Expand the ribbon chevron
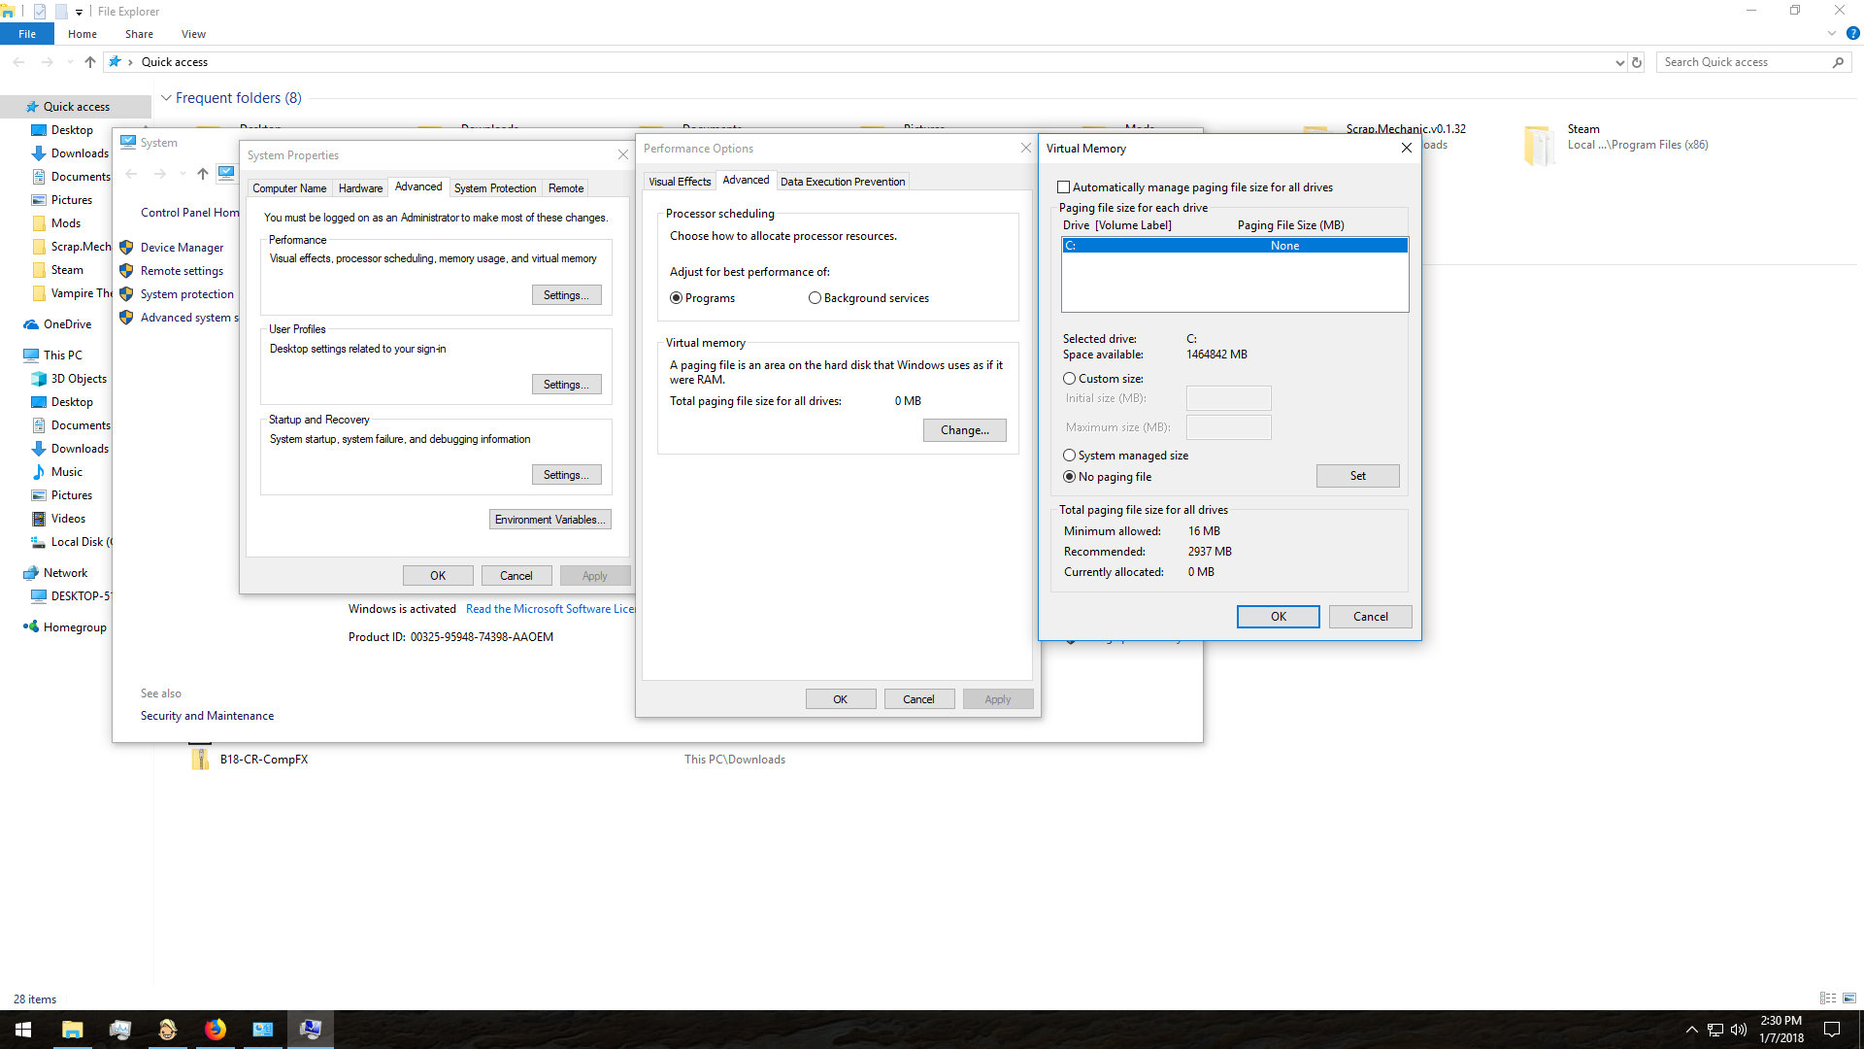The image size is (1864, 1049). [1832, 33]
